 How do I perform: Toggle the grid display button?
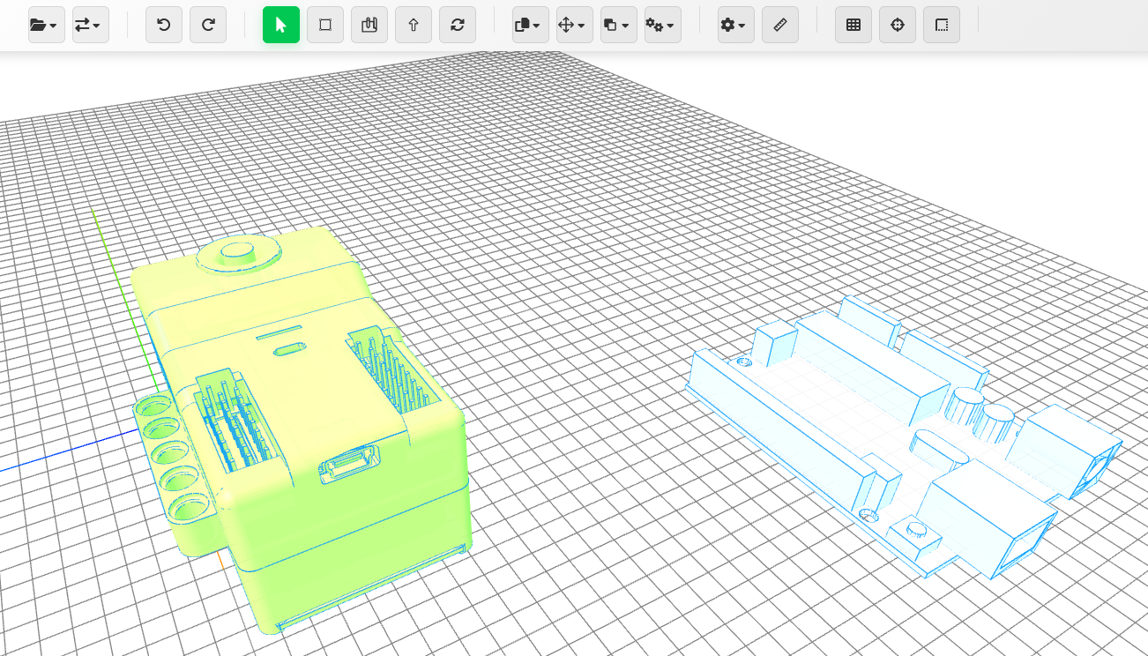(x=854, y=25)
